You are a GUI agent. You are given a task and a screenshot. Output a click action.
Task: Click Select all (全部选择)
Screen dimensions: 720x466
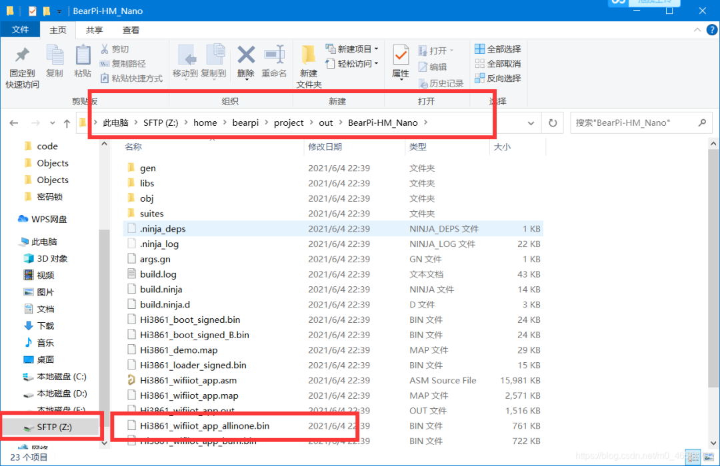(498, 49)
